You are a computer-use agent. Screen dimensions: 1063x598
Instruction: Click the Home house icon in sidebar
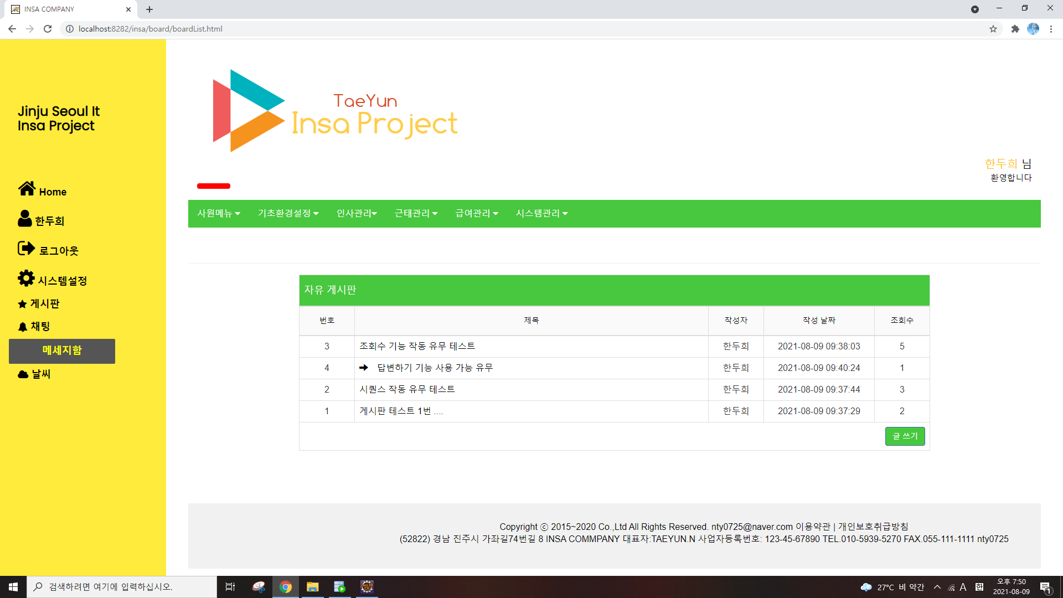27,189
